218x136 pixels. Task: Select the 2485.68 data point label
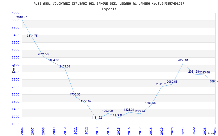65,66
